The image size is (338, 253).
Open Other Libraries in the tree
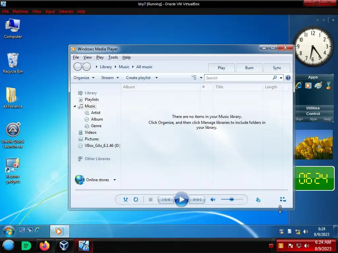tap(97, 159)
